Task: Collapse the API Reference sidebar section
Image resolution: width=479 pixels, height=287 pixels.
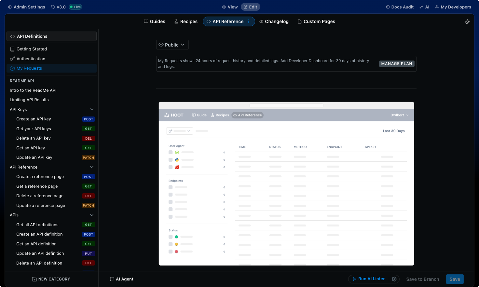Action: pyautogui.click(x=92, y=167)
